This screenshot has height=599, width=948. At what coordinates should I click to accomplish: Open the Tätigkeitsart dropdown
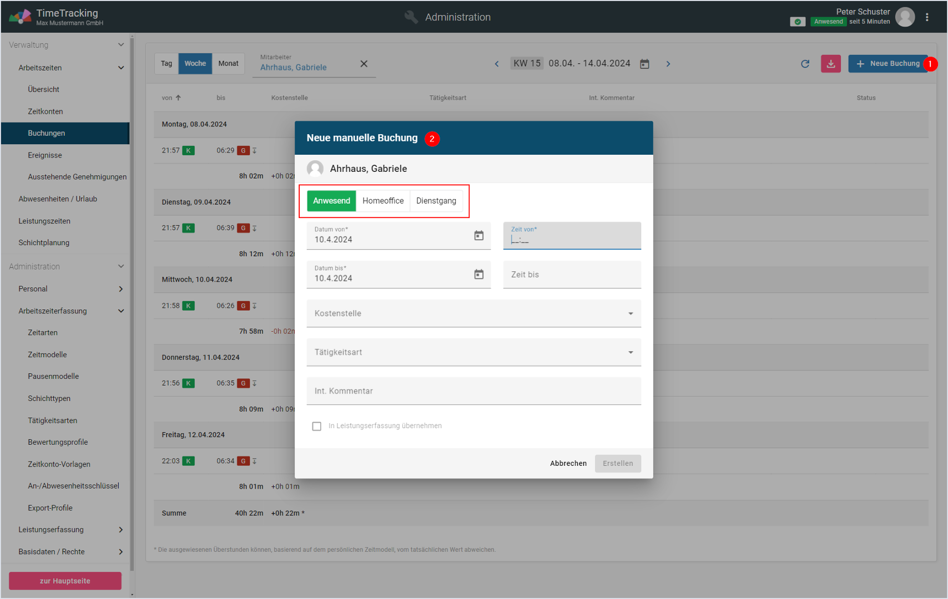tap(473, 352)
